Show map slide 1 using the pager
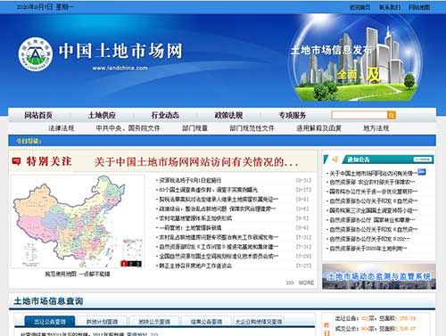 tap(124, 264)
